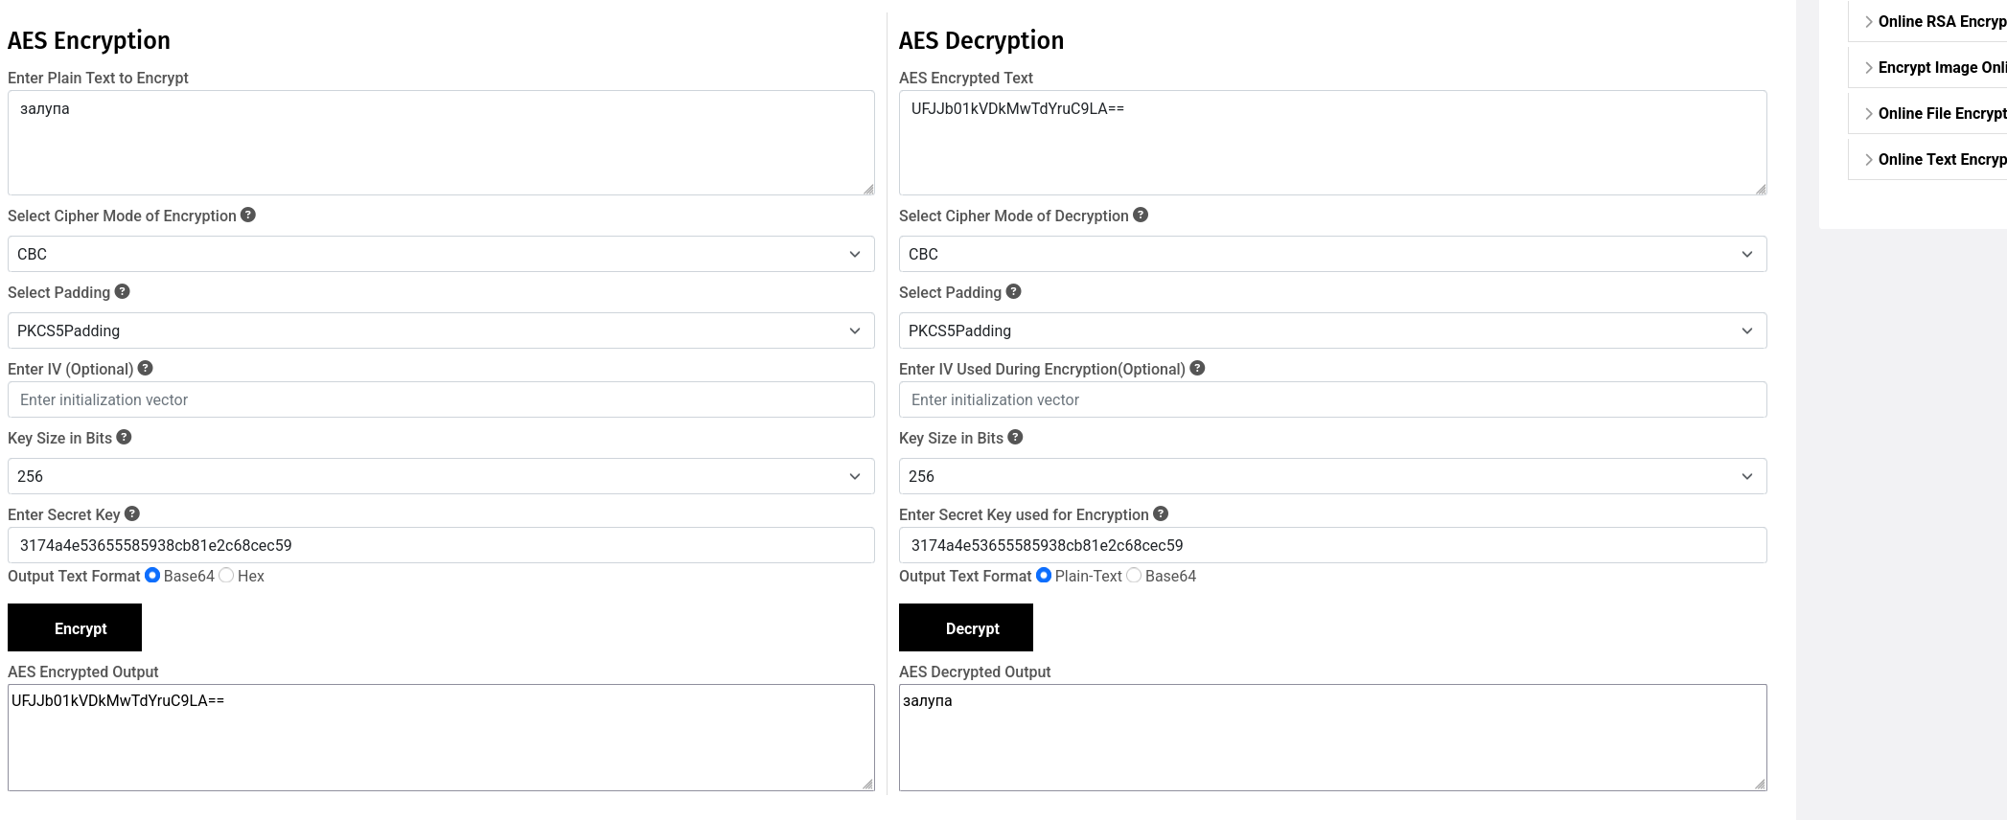The image size is (2007, 820).
Task: Select Hex output format for encryption
Action: pyautogui.click(x=226, y=576)
